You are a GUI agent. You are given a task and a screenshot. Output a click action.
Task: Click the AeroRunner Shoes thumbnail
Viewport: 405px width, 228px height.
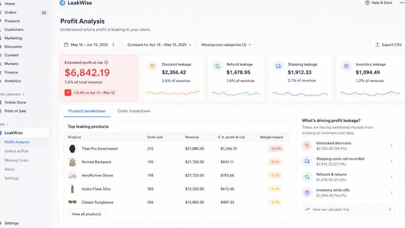pos(72,176)
